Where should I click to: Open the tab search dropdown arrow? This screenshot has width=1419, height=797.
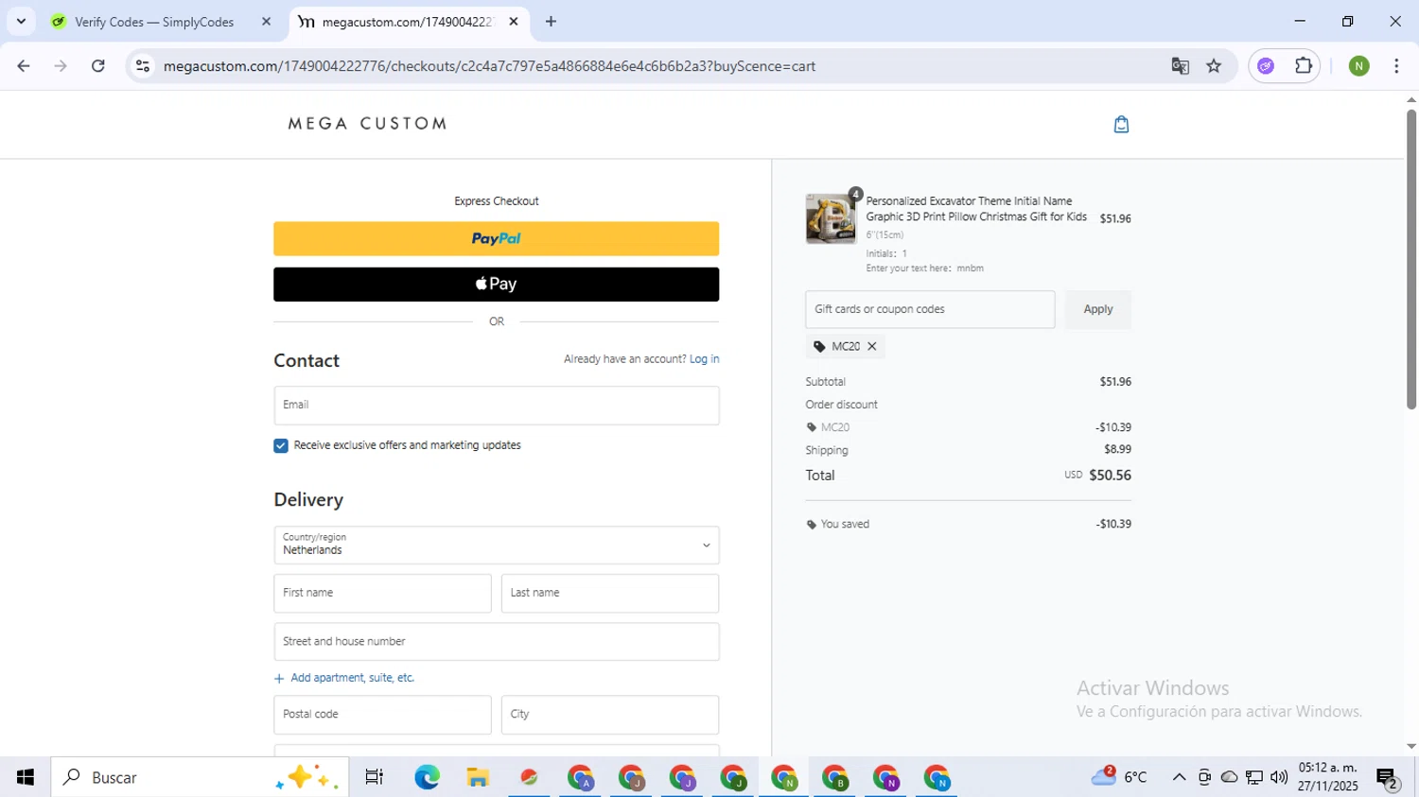pyautogui.click(x=21, y=21)
